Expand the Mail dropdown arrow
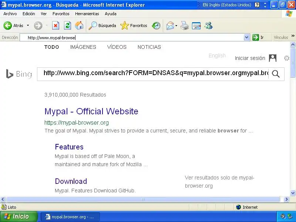This screenshot has height=222, width=296. coord(176,26)
